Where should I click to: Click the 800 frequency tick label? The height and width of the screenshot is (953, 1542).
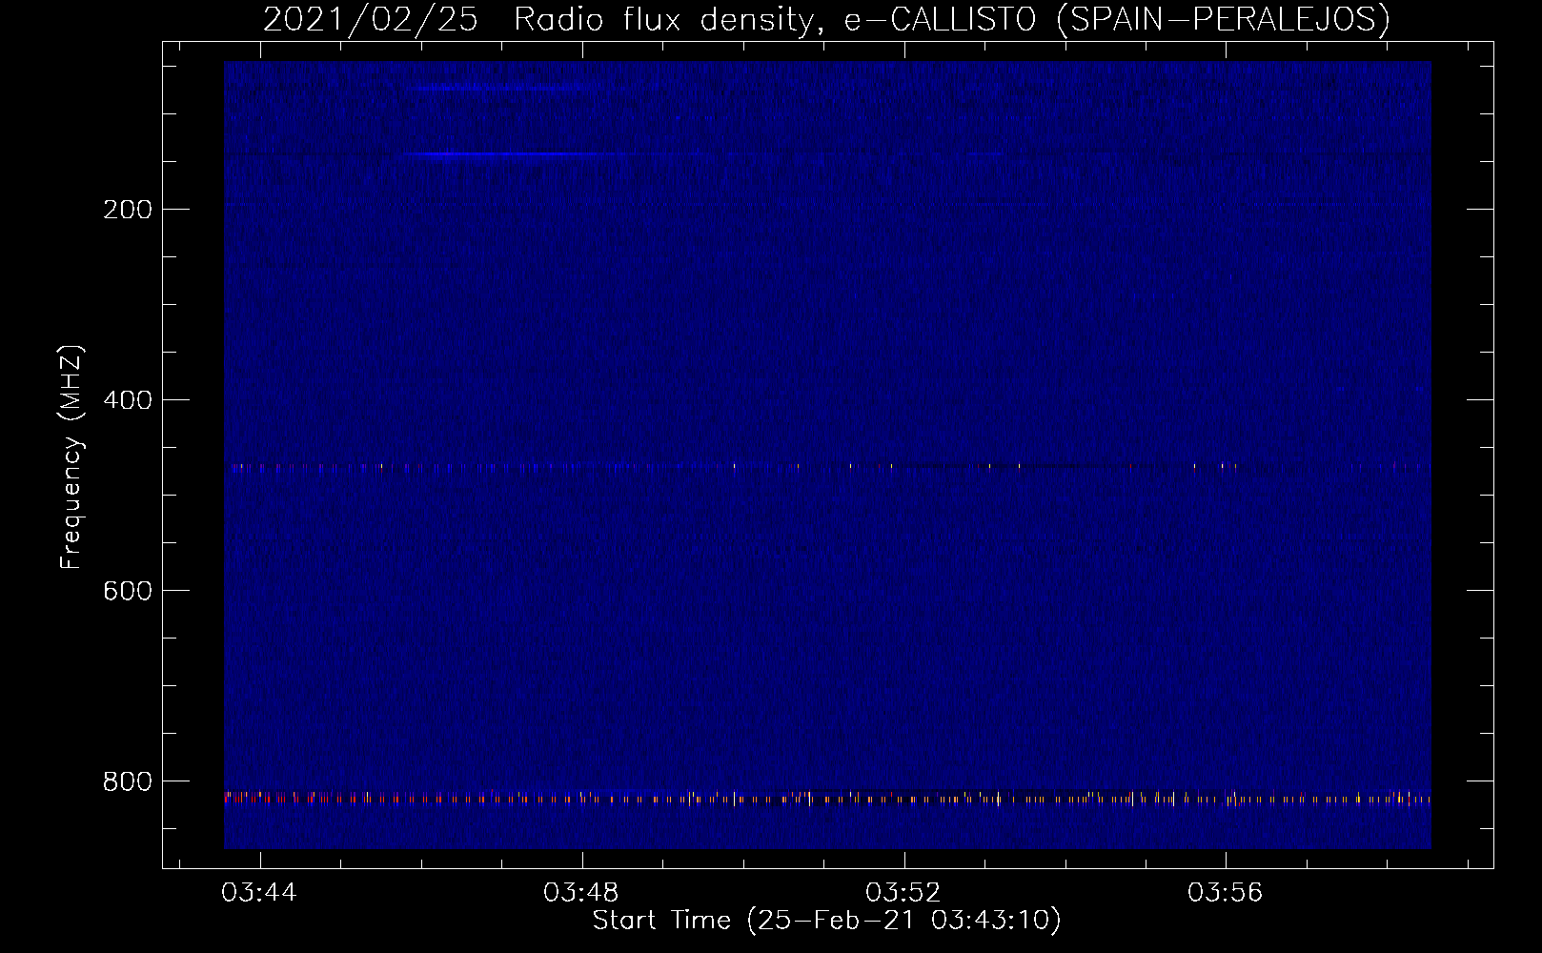click(x=128, y=781)
